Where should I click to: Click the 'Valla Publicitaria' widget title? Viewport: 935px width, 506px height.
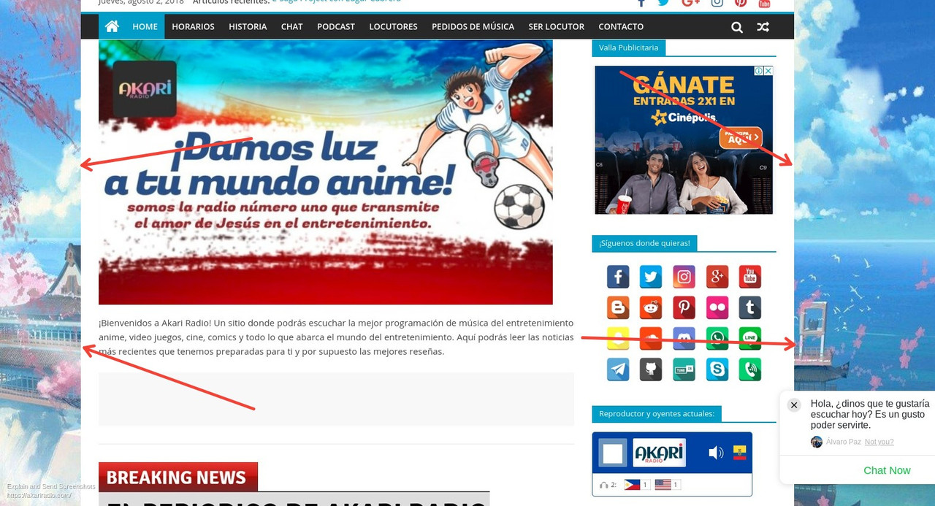628,47
